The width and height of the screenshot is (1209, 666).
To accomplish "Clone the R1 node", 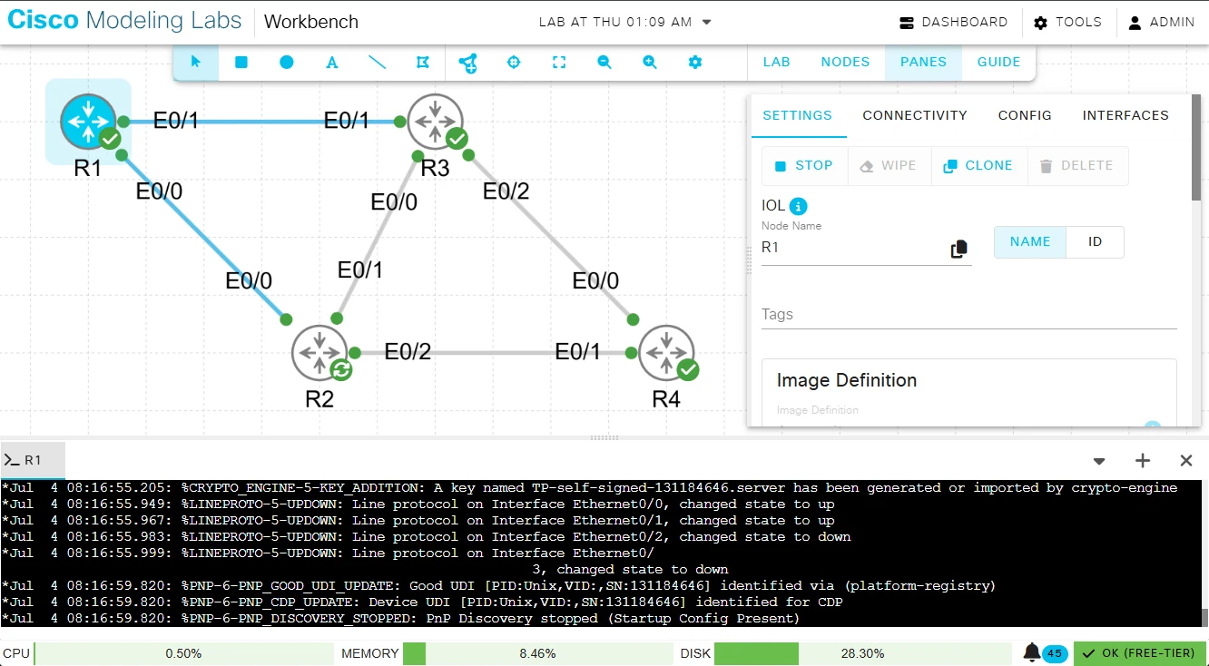I will pos(978,166).
